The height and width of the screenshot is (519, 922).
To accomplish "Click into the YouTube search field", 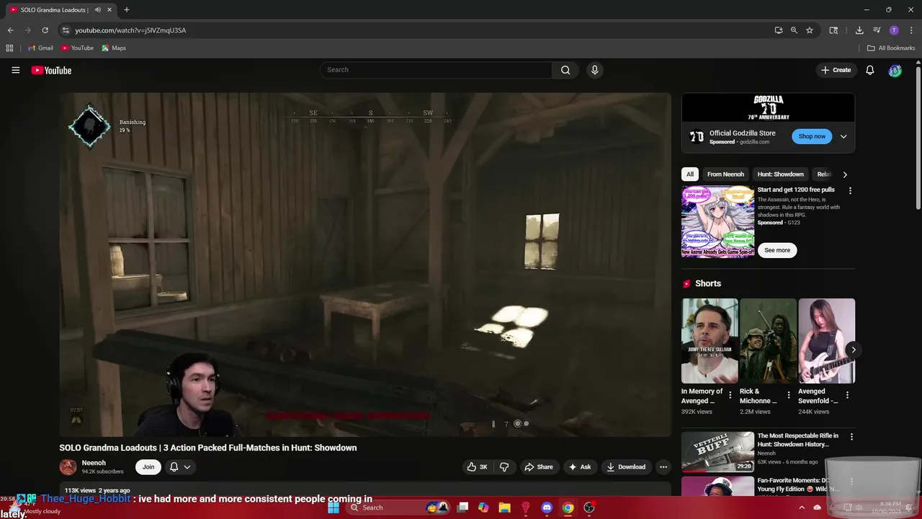I will click(437, 70).
